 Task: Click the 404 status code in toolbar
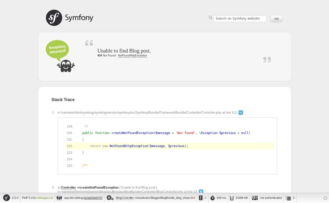click(192, 198)
